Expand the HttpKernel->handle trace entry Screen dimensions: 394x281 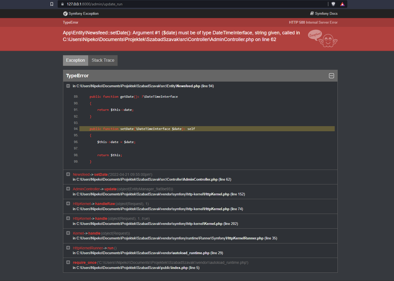click(x=68, y=218)
